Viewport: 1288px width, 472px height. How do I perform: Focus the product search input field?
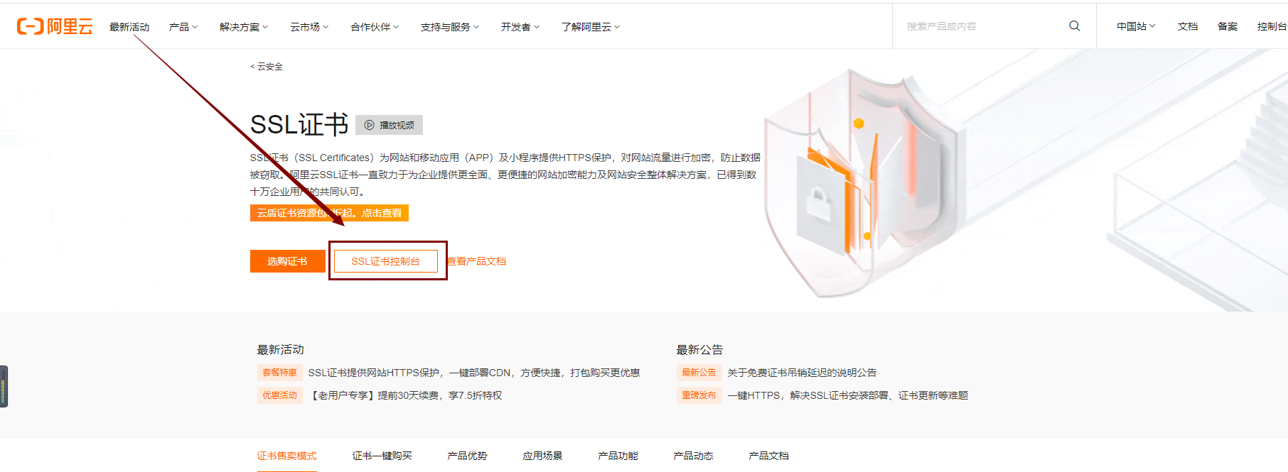pyautogui.click(x=981, y=26)
